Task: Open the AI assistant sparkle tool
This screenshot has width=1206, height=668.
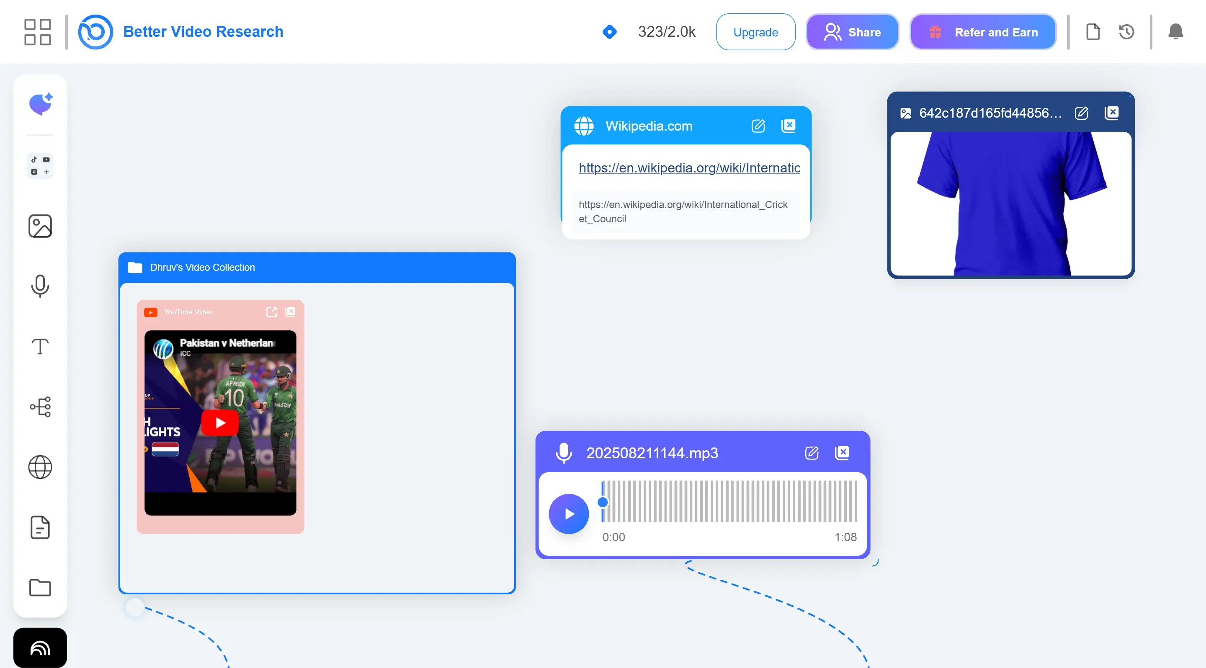Action: 41,103
